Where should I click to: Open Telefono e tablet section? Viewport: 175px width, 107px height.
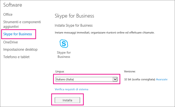tap(16, 57)
